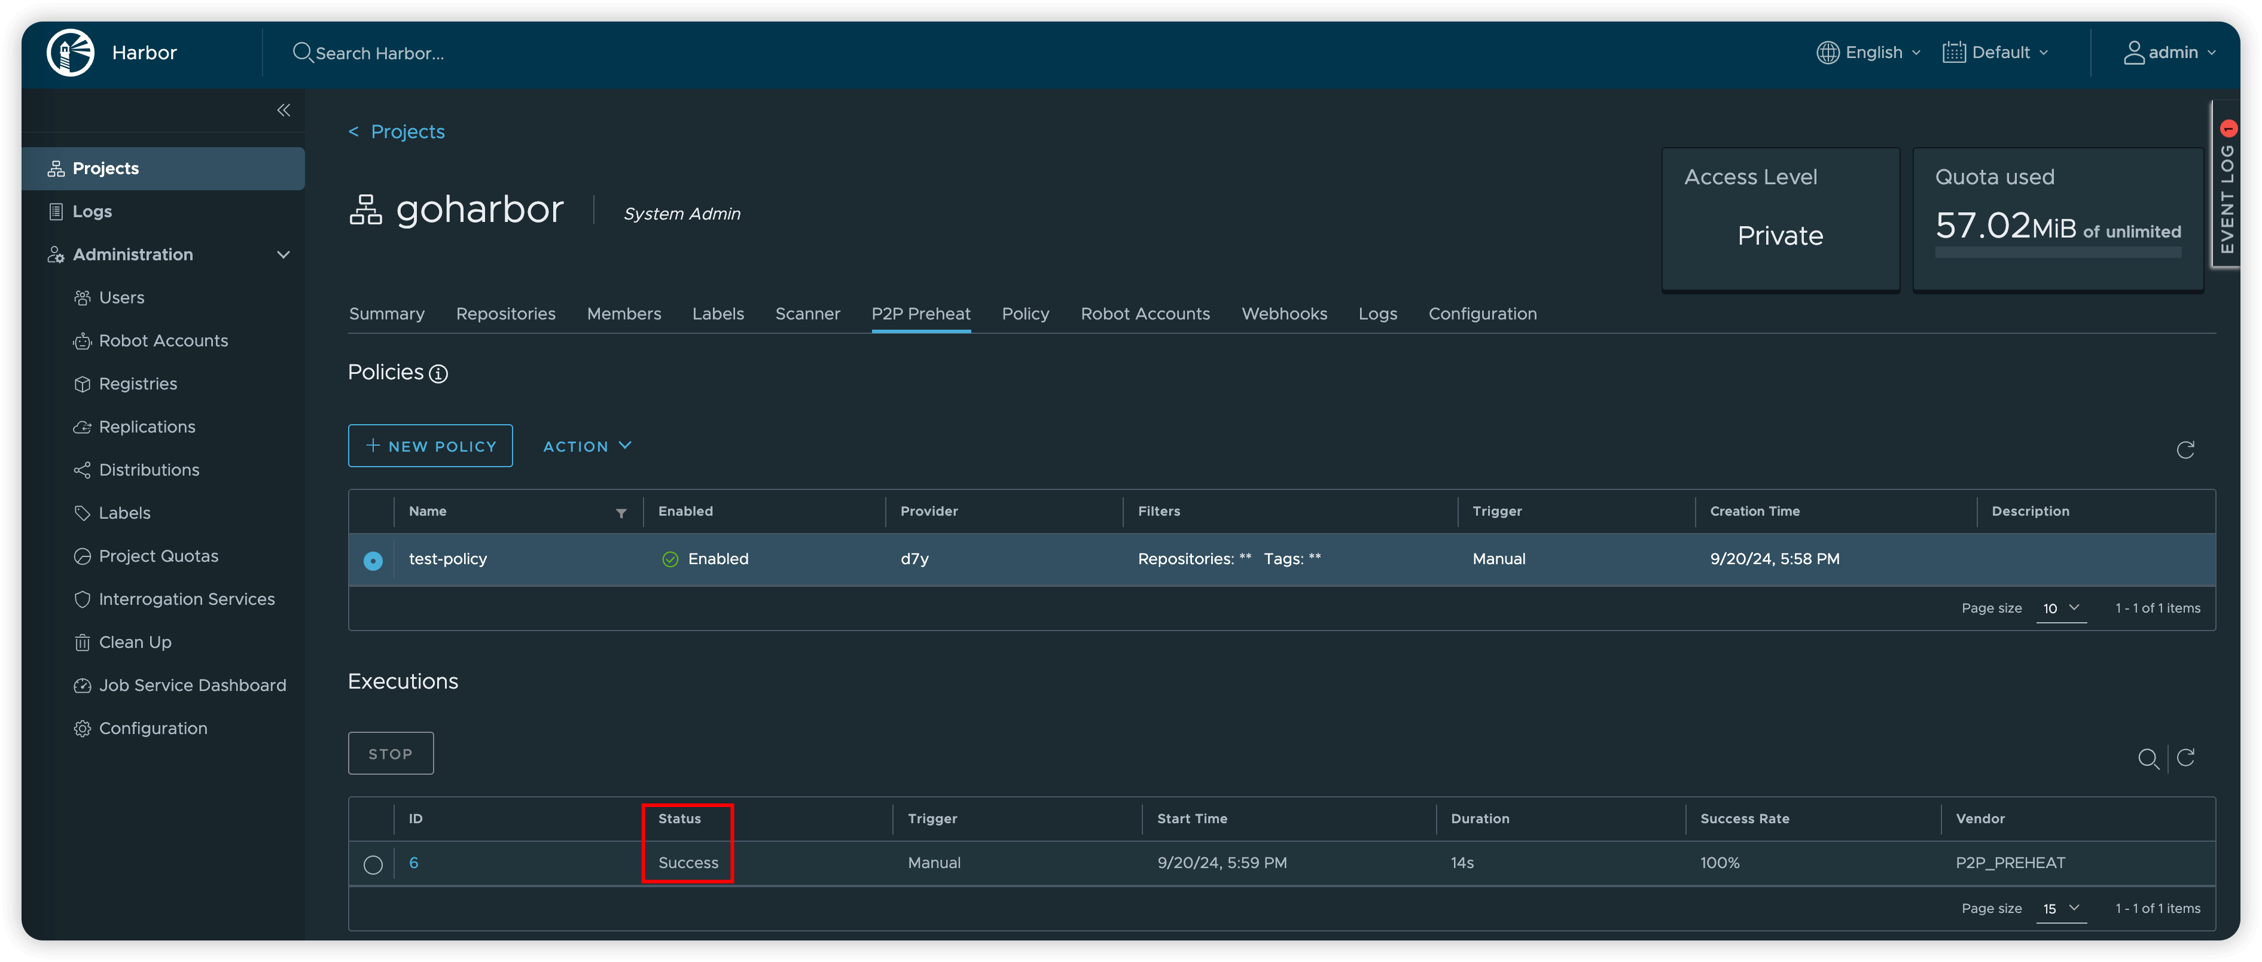Viewport: 2262px width, 962px height.
Task: Go back to Projects via breadcrumb link
Action: 407,131
